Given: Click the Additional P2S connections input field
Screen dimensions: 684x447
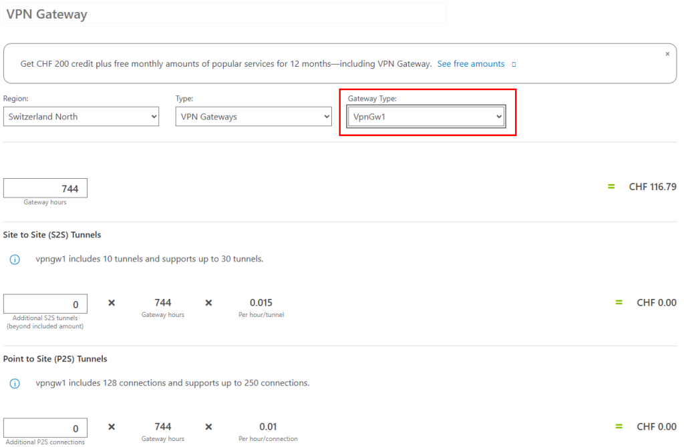Looking at the screenshot, I should point(45,428).
